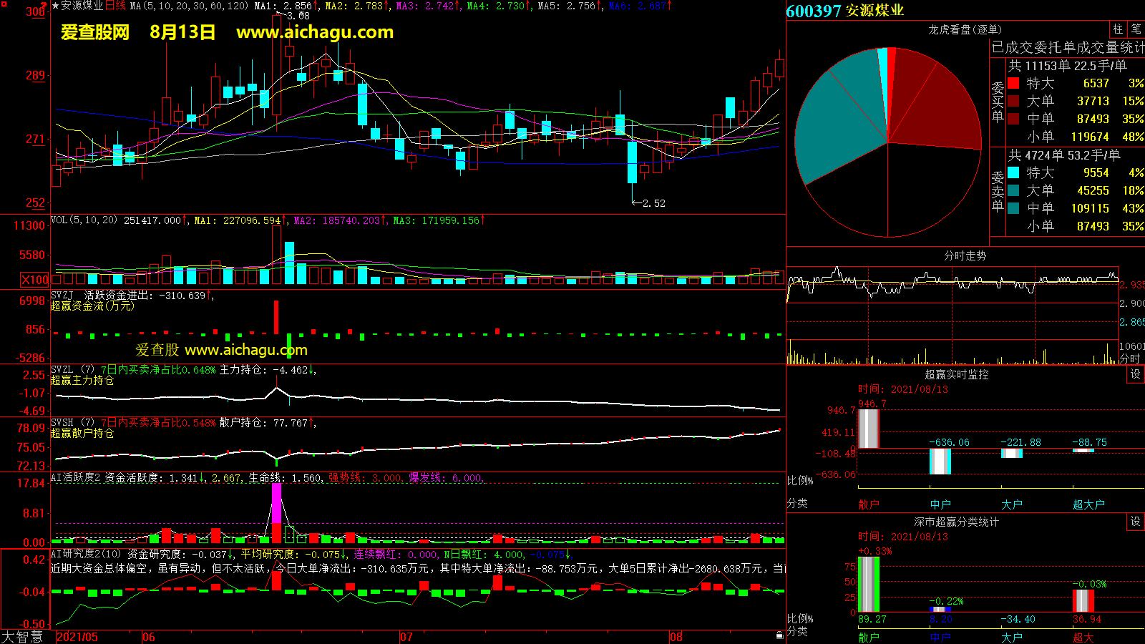1145x644 pixels.
Task: Select the 分时走势 panel title
Action: pos(965,255)
